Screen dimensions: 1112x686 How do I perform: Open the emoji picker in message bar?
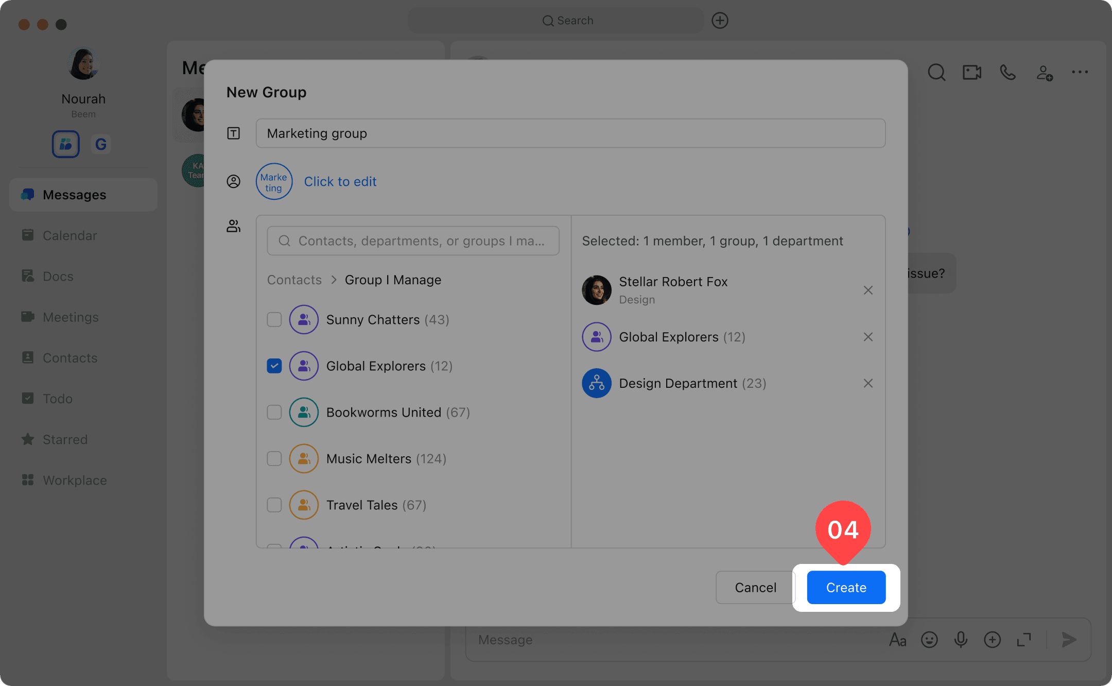coord(929,640)
